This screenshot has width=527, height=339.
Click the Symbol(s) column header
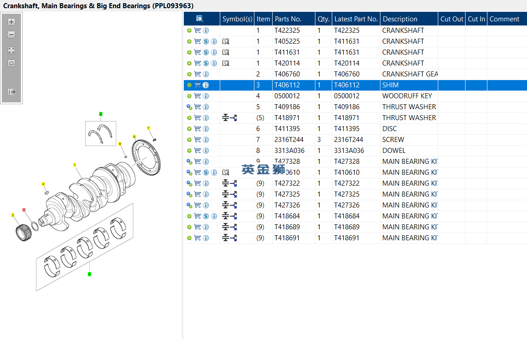237,19
